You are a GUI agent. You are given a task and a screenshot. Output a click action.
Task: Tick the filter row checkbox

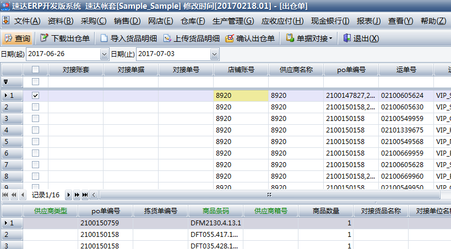pos(35,82)
